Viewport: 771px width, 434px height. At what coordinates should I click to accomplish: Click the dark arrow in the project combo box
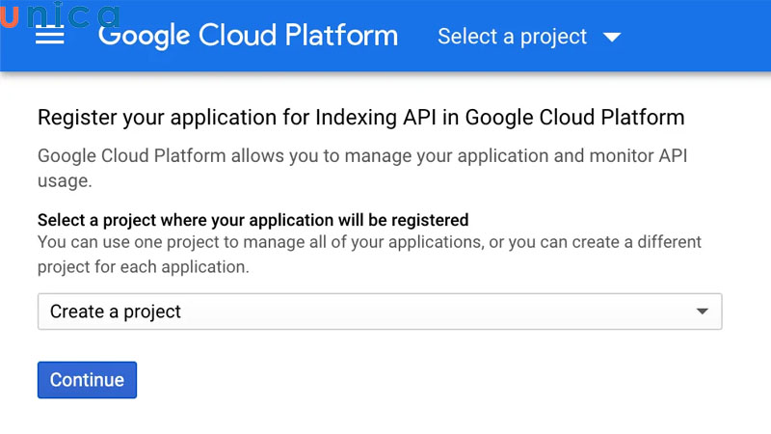point(703,312)
